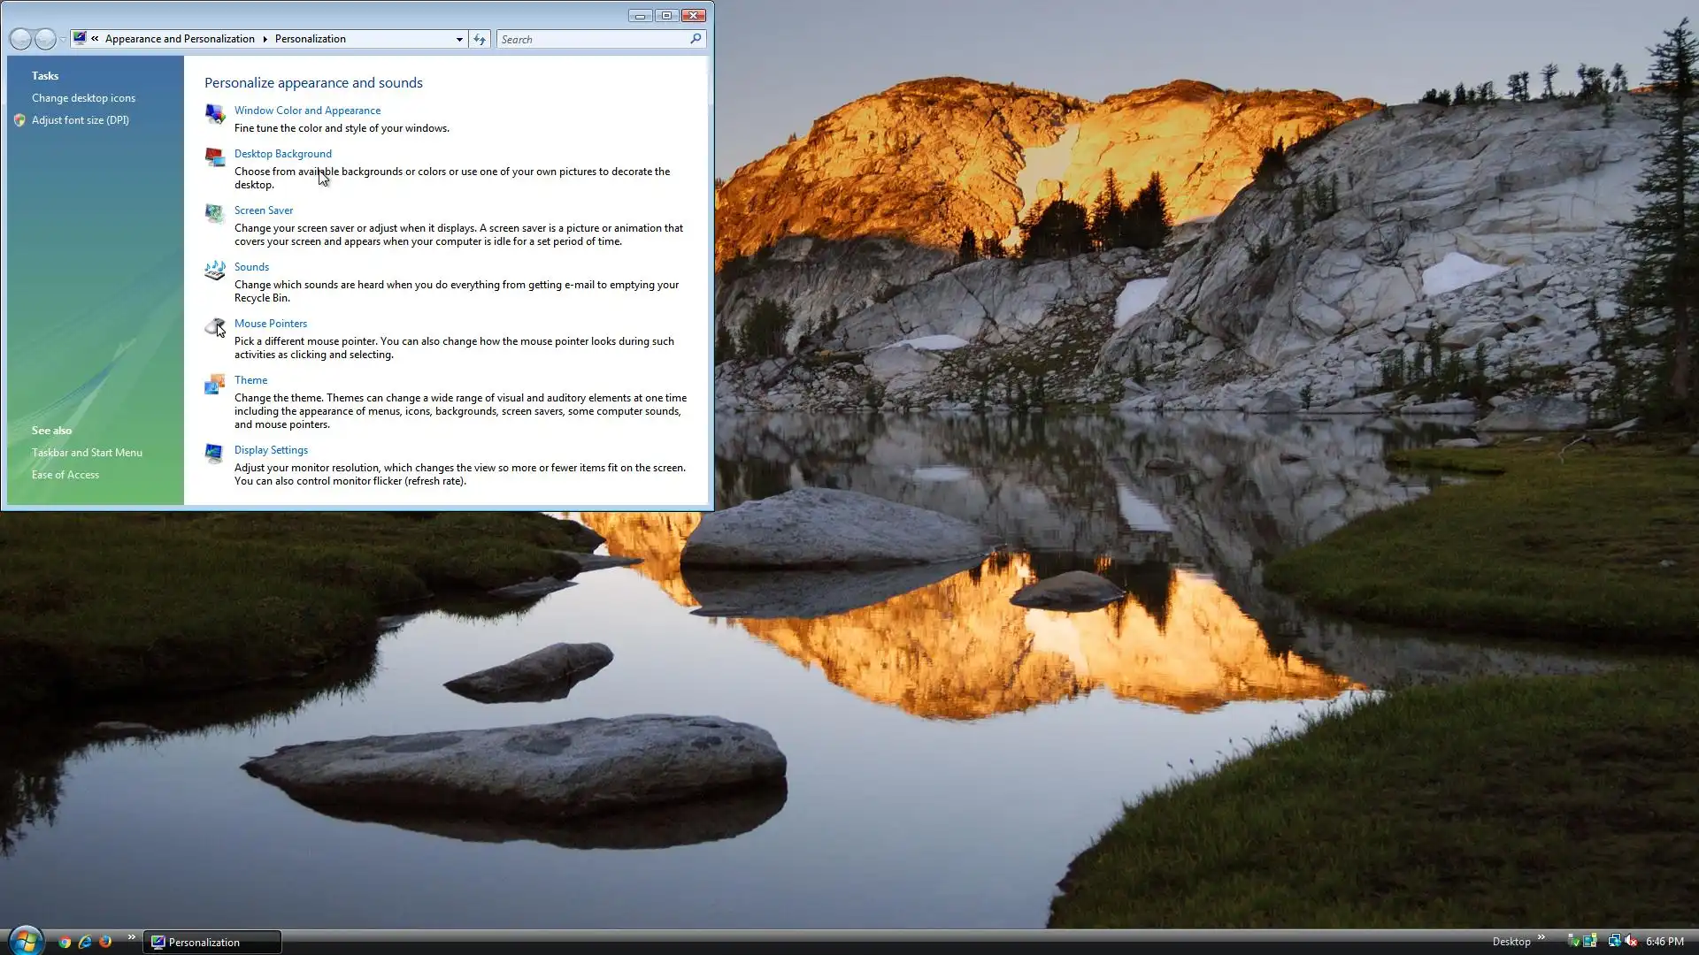Select the Personalization taskbar button
Viewport: 1699px width, 955px height.
212,942
